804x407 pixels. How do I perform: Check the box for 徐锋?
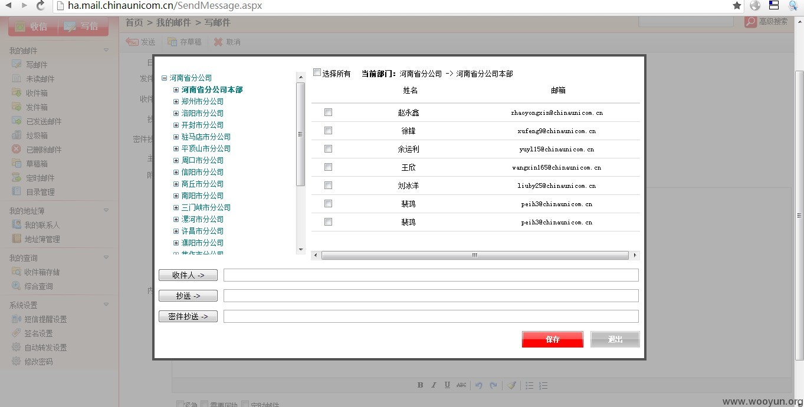tap(329, 130)
